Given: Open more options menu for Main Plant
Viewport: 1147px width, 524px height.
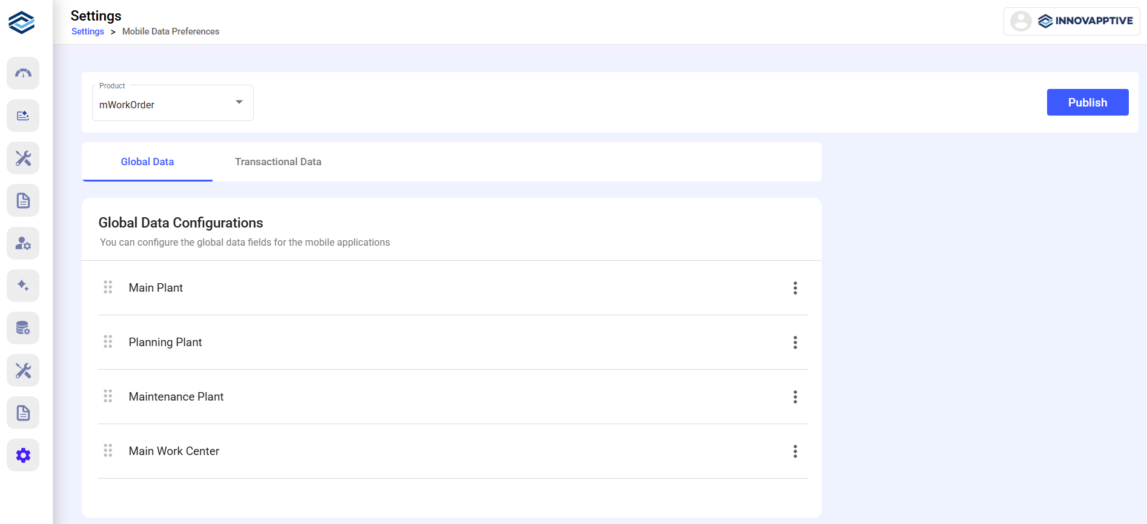Looking at the screenshot, I should (795, 288).
